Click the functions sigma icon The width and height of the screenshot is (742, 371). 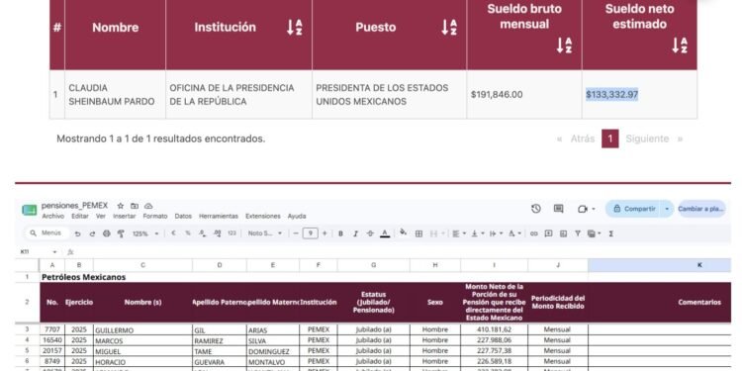tap(611, 233)
